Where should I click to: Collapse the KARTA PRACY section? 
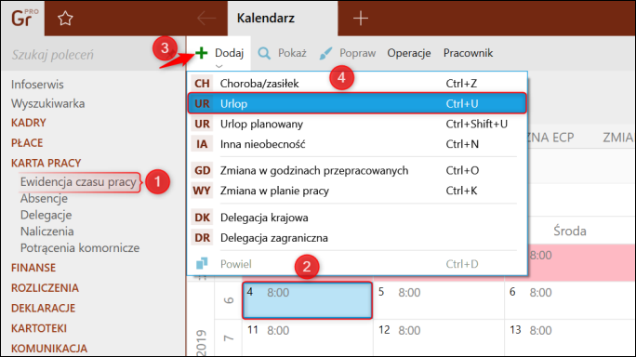coord(46,163)
